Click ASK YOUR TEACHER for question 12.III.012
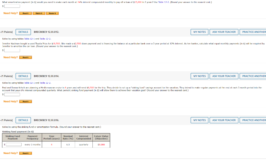 (x=224, y=32)
